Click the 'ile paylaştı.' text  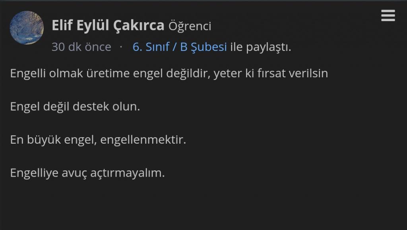(x=261, y=47)
